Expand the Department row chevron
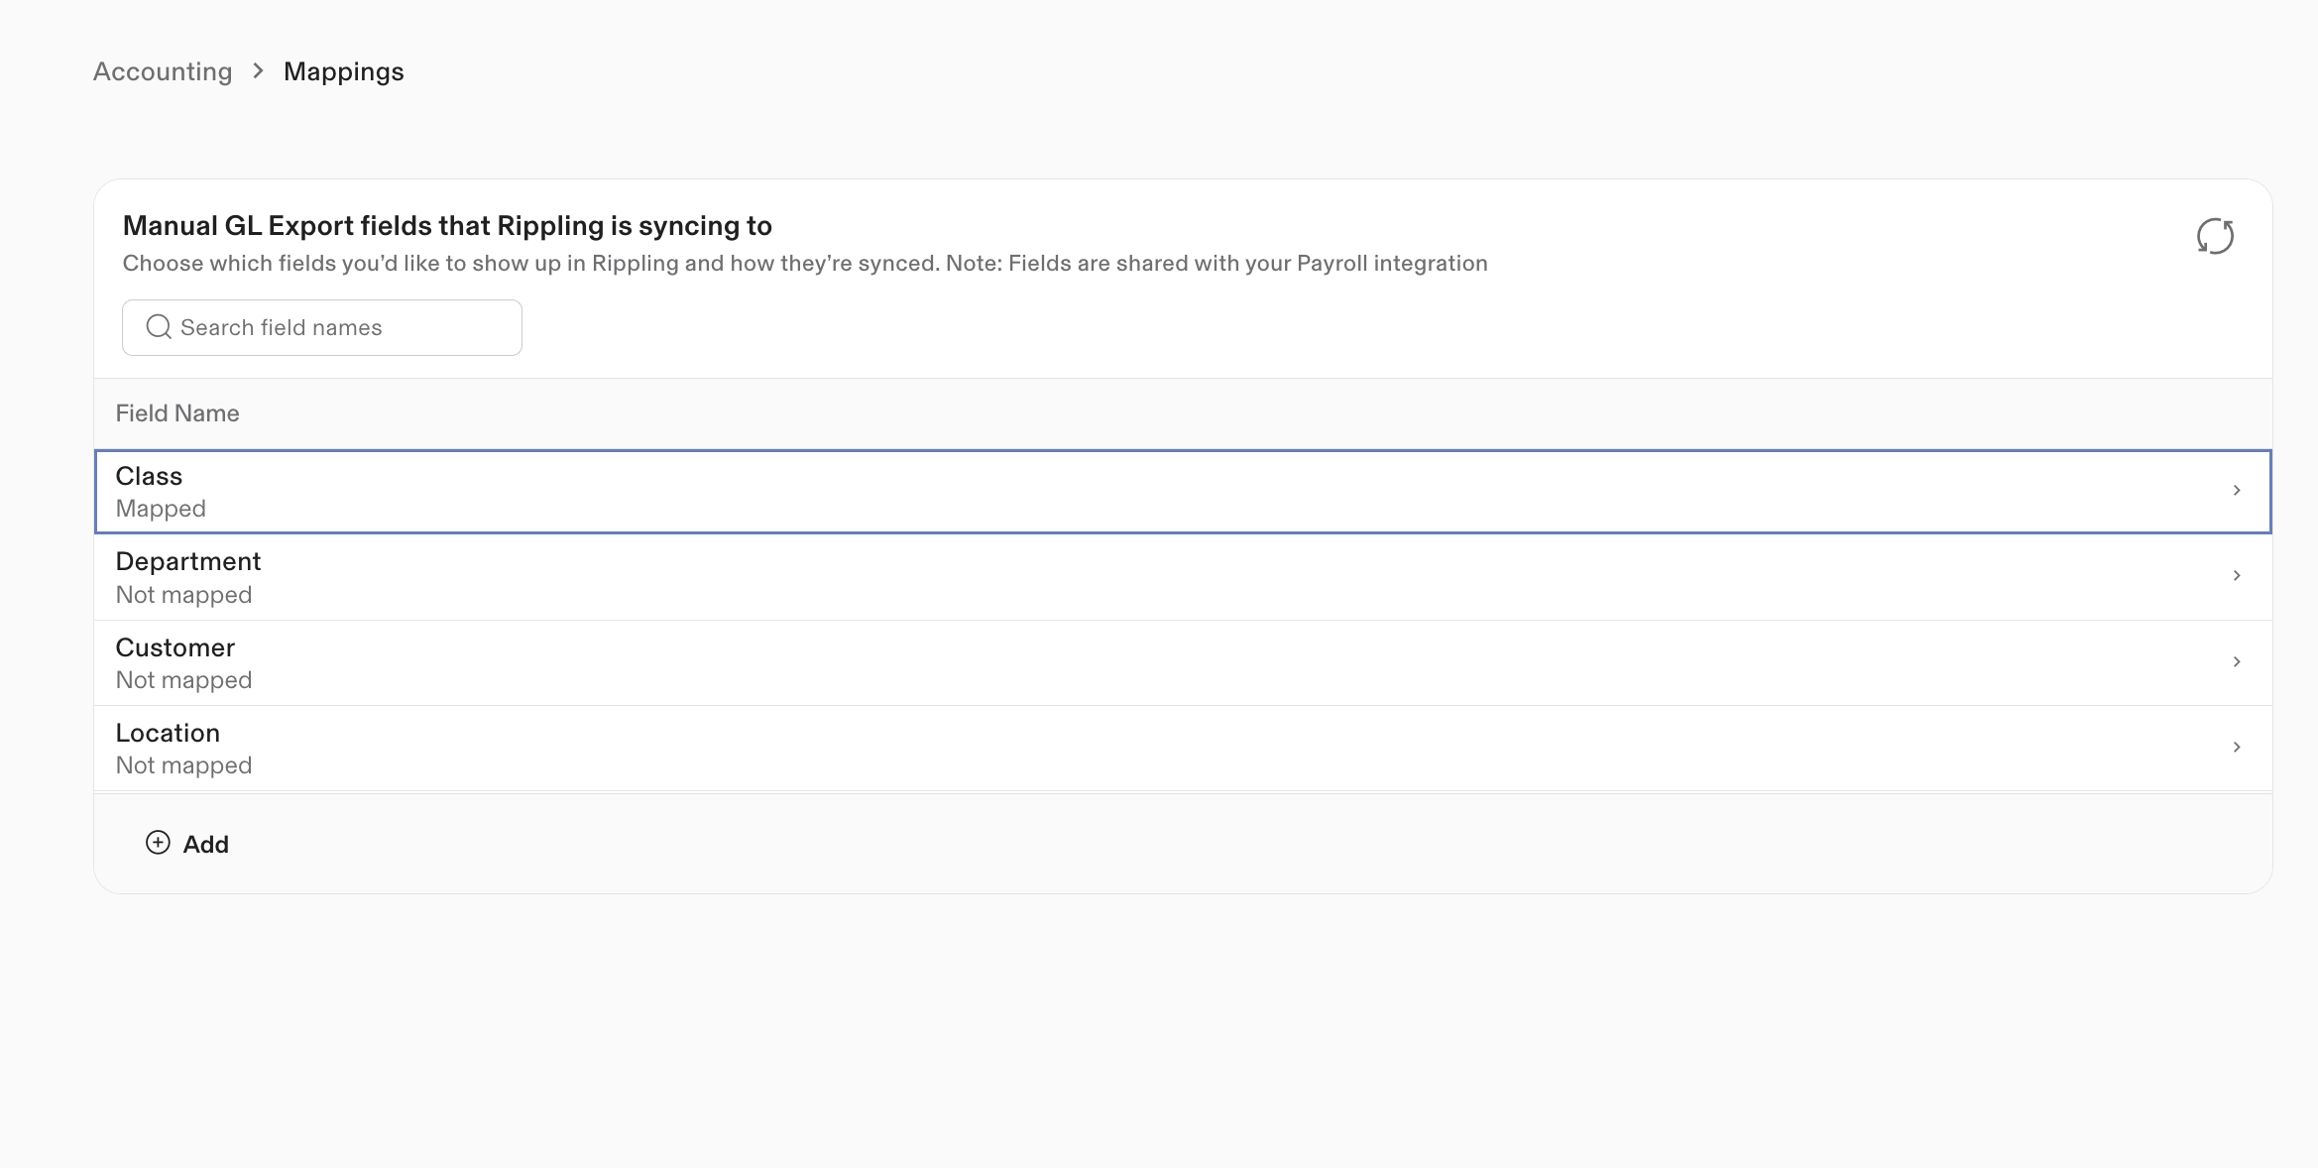2318x1168 pixels. coord(2239,576)
